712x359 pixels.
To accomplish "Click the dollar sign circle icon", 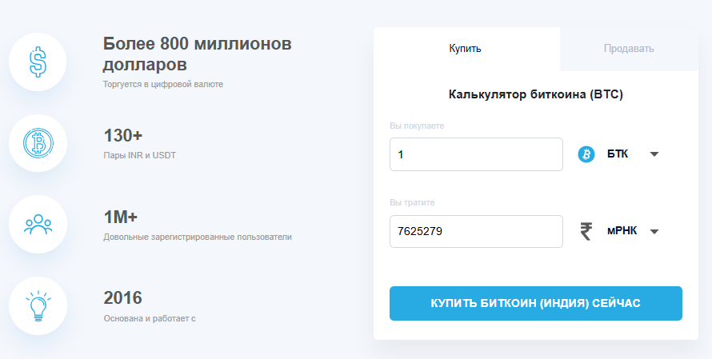I will [x=38, y=62].
